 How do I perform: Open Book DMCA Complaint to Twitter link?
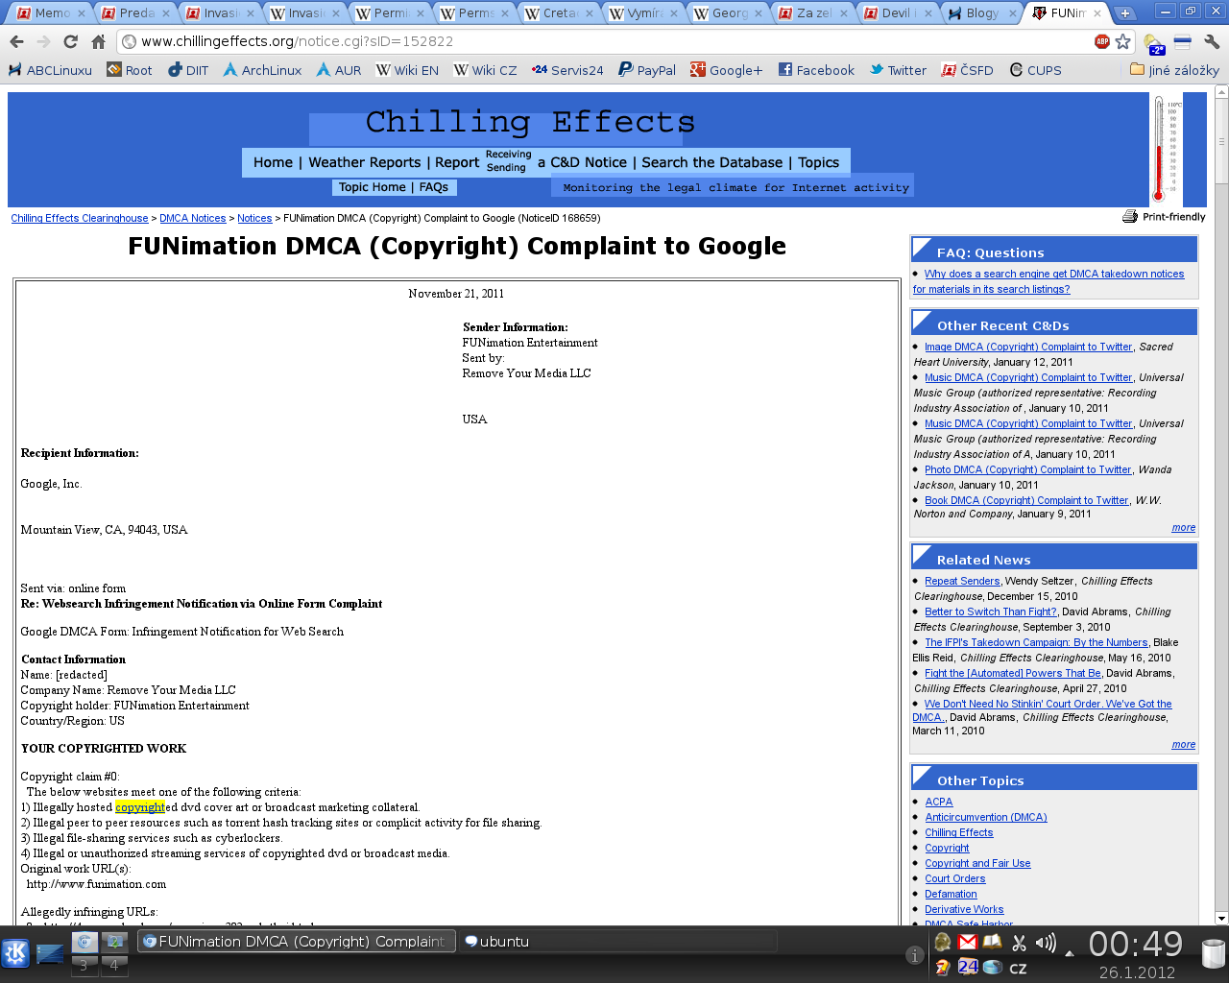coord(1026,500)
